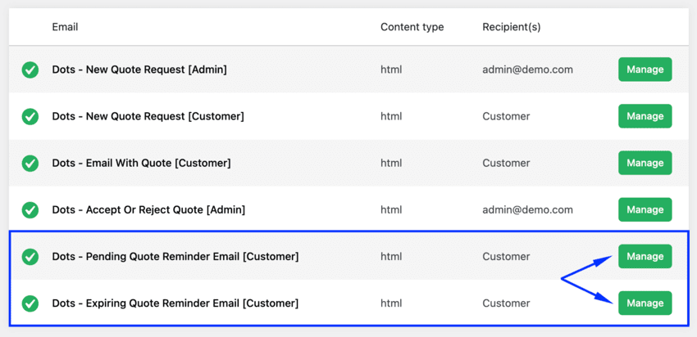Click Customer recipient in Email With Quote row
The width and height of the screenshot is (697, 337).
point(506,163)
